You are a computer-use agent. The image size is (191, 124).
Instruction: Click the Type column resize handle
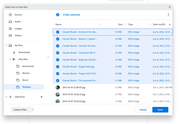150,24
